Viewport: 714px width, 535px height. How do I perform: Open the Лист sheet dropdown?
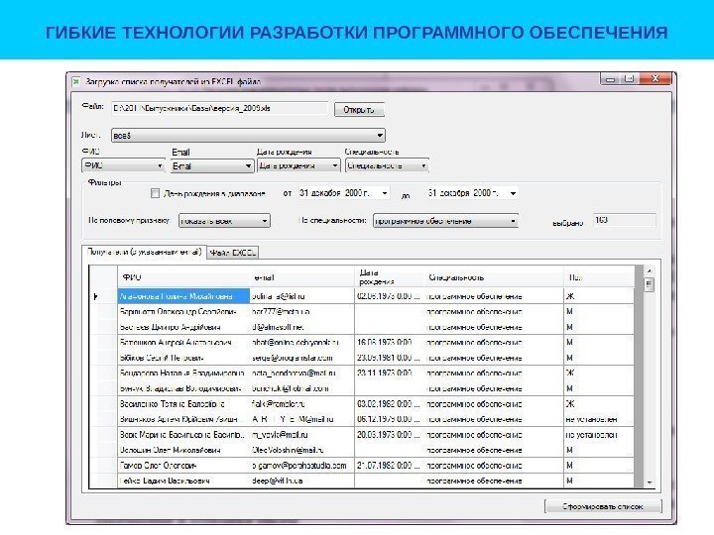click(x=249, y=135)
